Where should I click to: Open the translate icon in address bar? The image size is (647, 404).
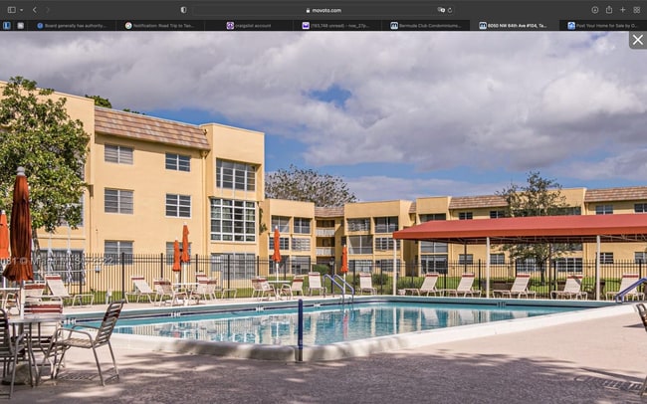(x=441, y=10)
